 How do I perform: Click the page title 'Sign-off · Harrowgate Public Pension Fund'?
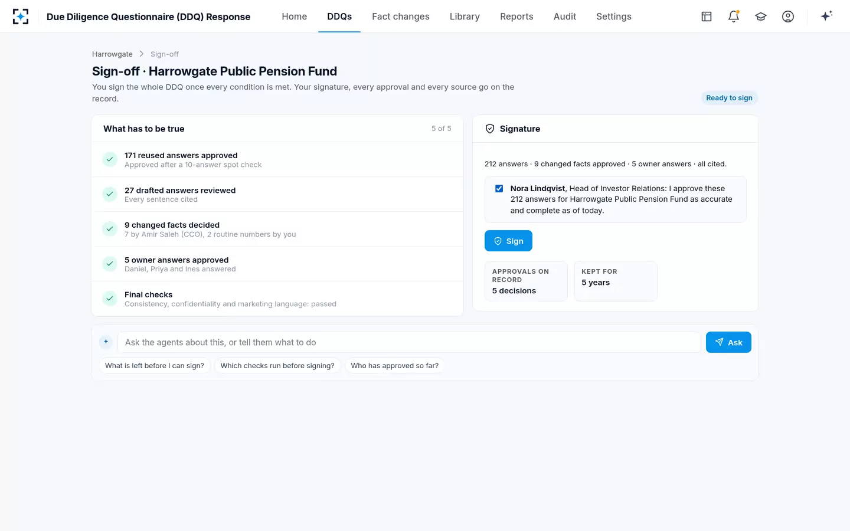pos(214,71)
